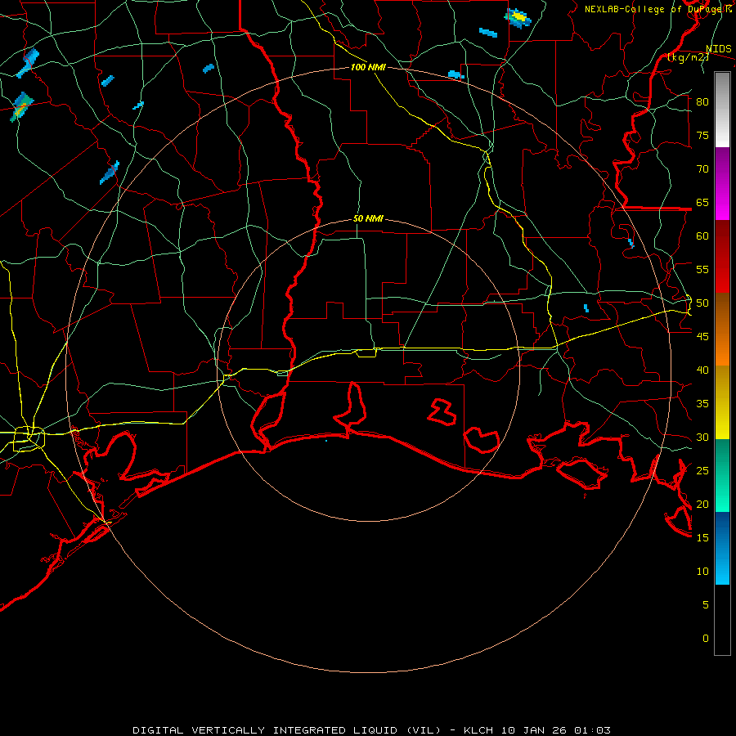
Task: Click the "0" value on the VIL scale
Action: tap(706, 639)
